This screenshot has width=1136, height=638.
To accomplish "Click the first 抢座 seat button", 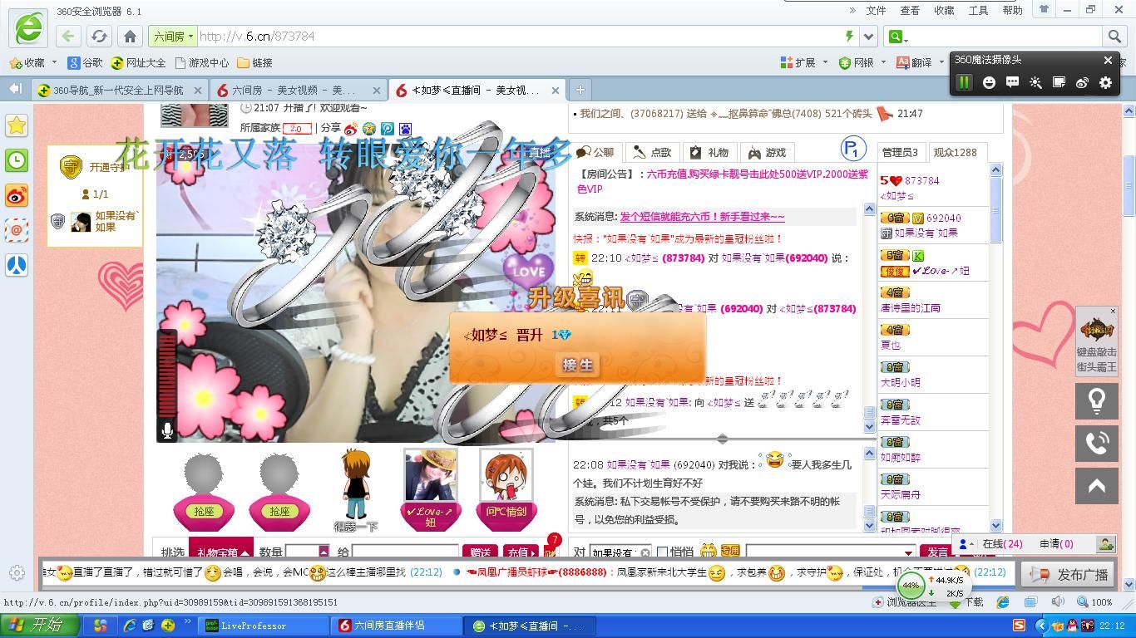I will click(x=204, y=512).
